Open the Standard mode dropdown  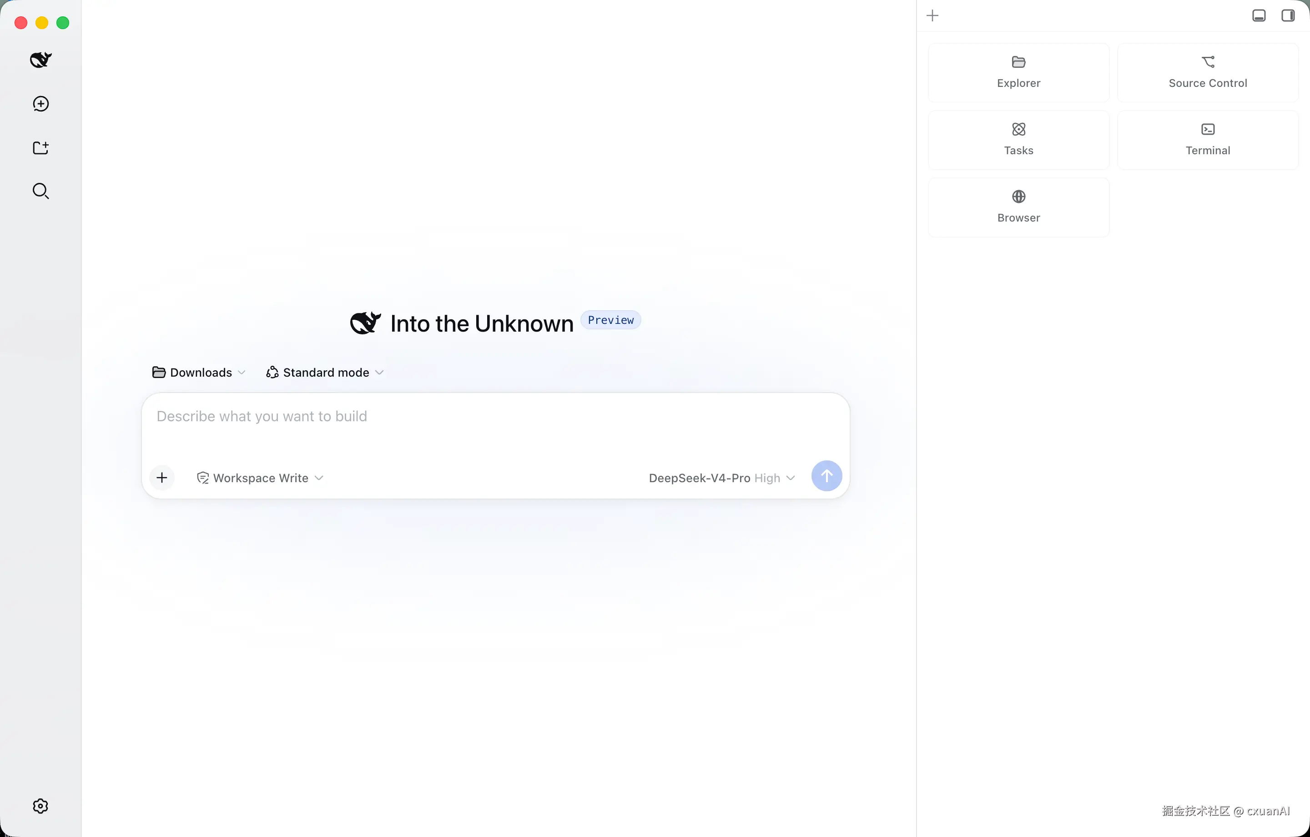[x=325, y=373]
